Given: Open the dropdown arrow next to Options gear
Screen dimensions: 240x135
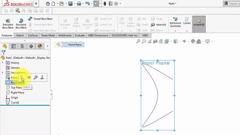Looking at the screenshot, I should (120, 3).
